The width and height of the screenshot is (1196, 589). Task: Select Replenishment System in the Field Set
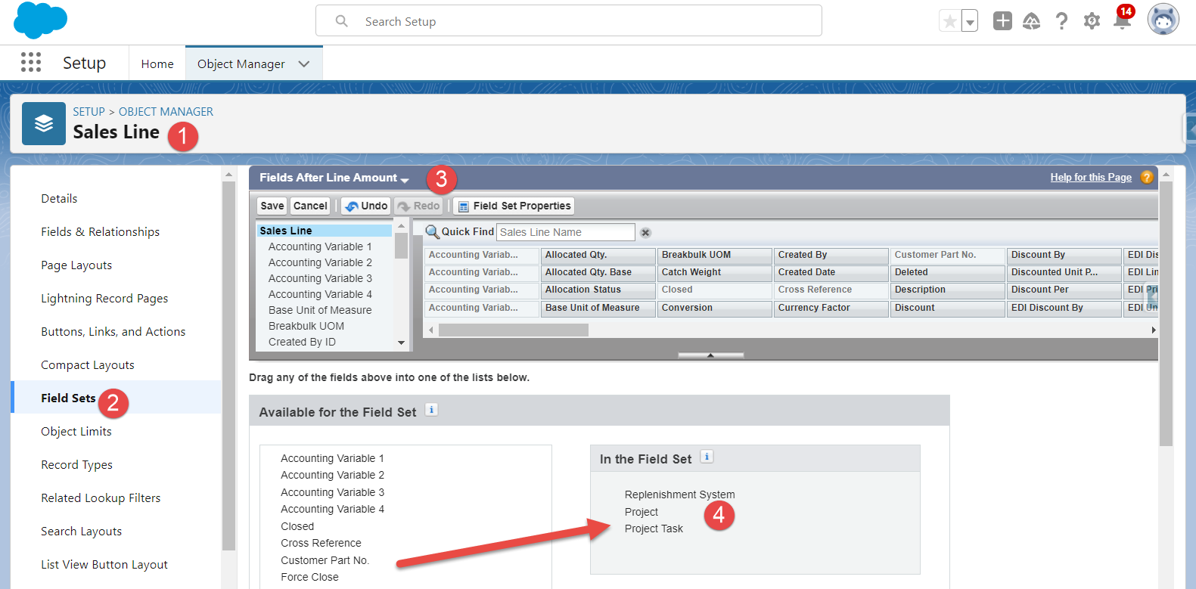(680, 494)
